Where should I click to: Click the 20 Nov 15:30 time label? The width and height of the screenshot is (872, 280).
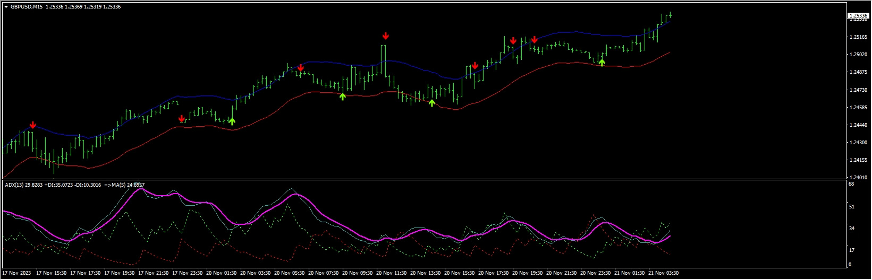(459, 273)
